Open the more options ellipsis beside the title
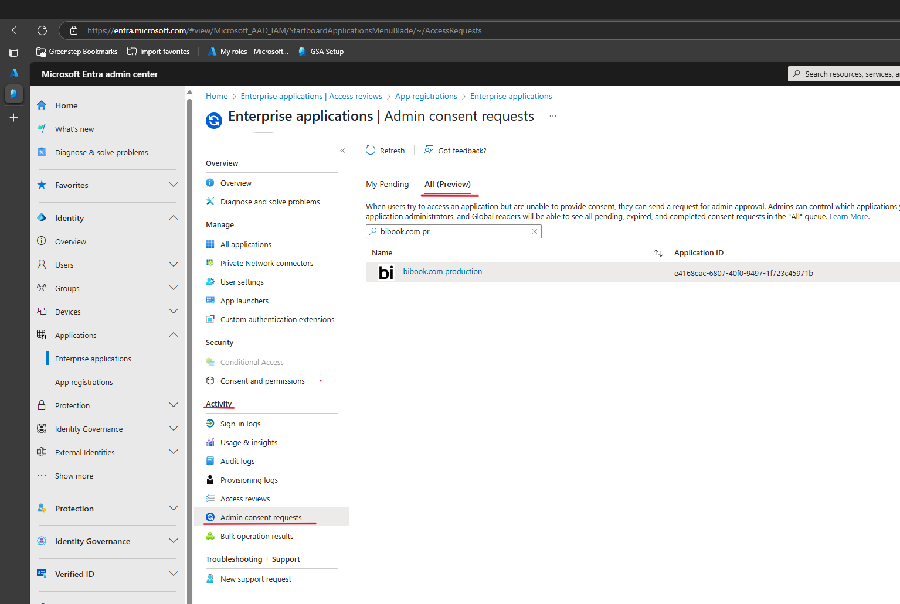Viewport: 900px width, 604px height. pos(552,117)
